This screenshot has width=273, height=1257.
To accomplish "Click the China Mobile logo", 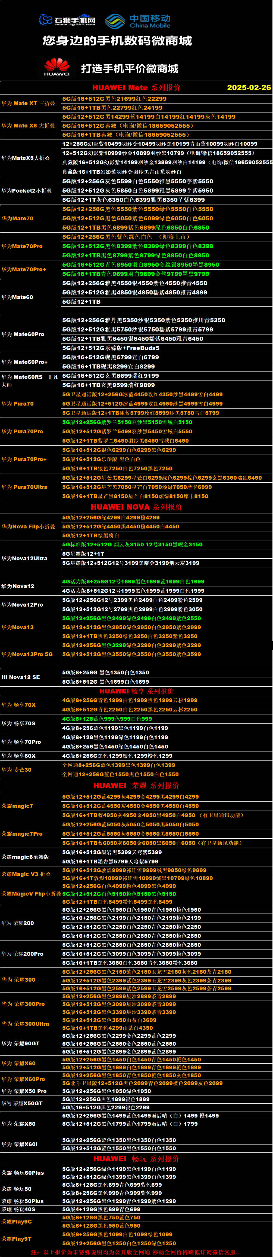I will [138, 21].
